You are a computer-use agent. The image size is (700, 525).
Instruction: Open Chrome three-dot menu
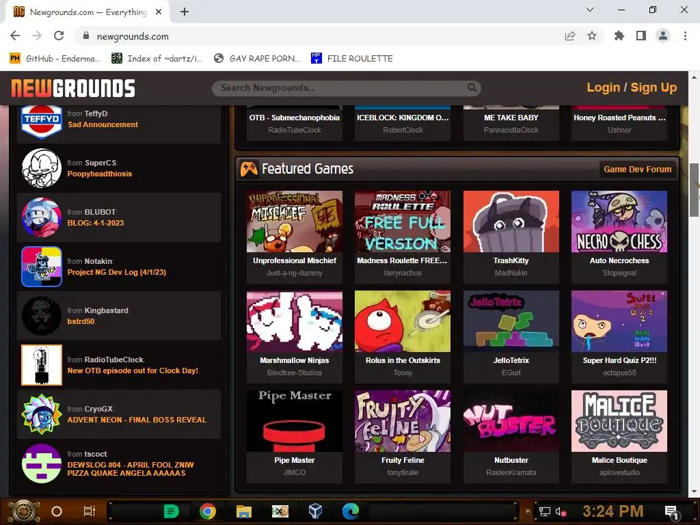[685, 36]
